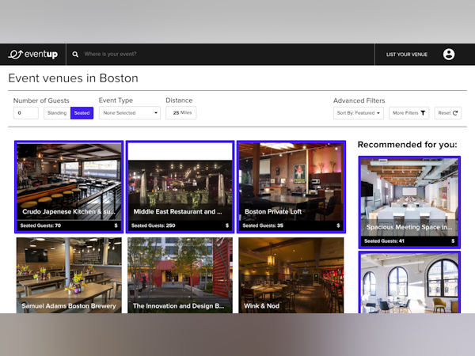475x356 pixels.
Task: Open the Middle East Restaurant venue card
Action: [180, 187]
